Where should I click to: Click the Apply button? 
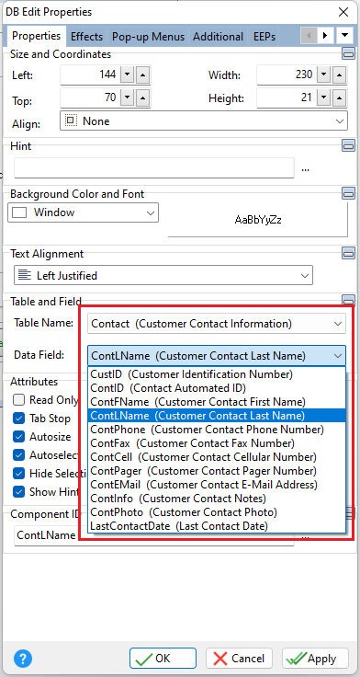point(315,659)
